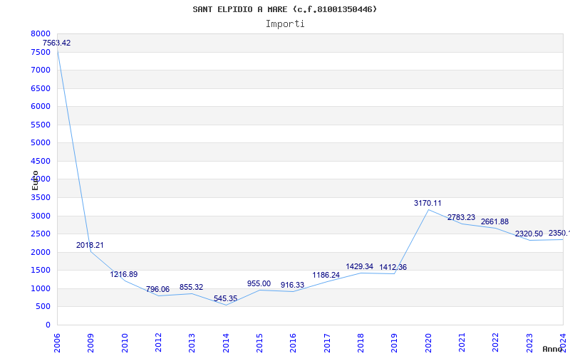Click the y-axis value 1500
This screenshot has width=570, height=356.
pos(41,271)
